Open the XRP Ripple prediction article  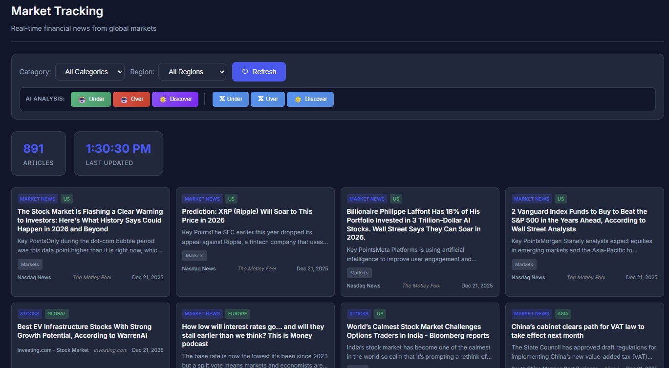[x=247, y=216]
